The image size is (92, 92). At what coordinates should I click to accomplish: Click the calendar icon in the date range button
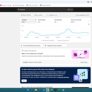tap(21, 15)
